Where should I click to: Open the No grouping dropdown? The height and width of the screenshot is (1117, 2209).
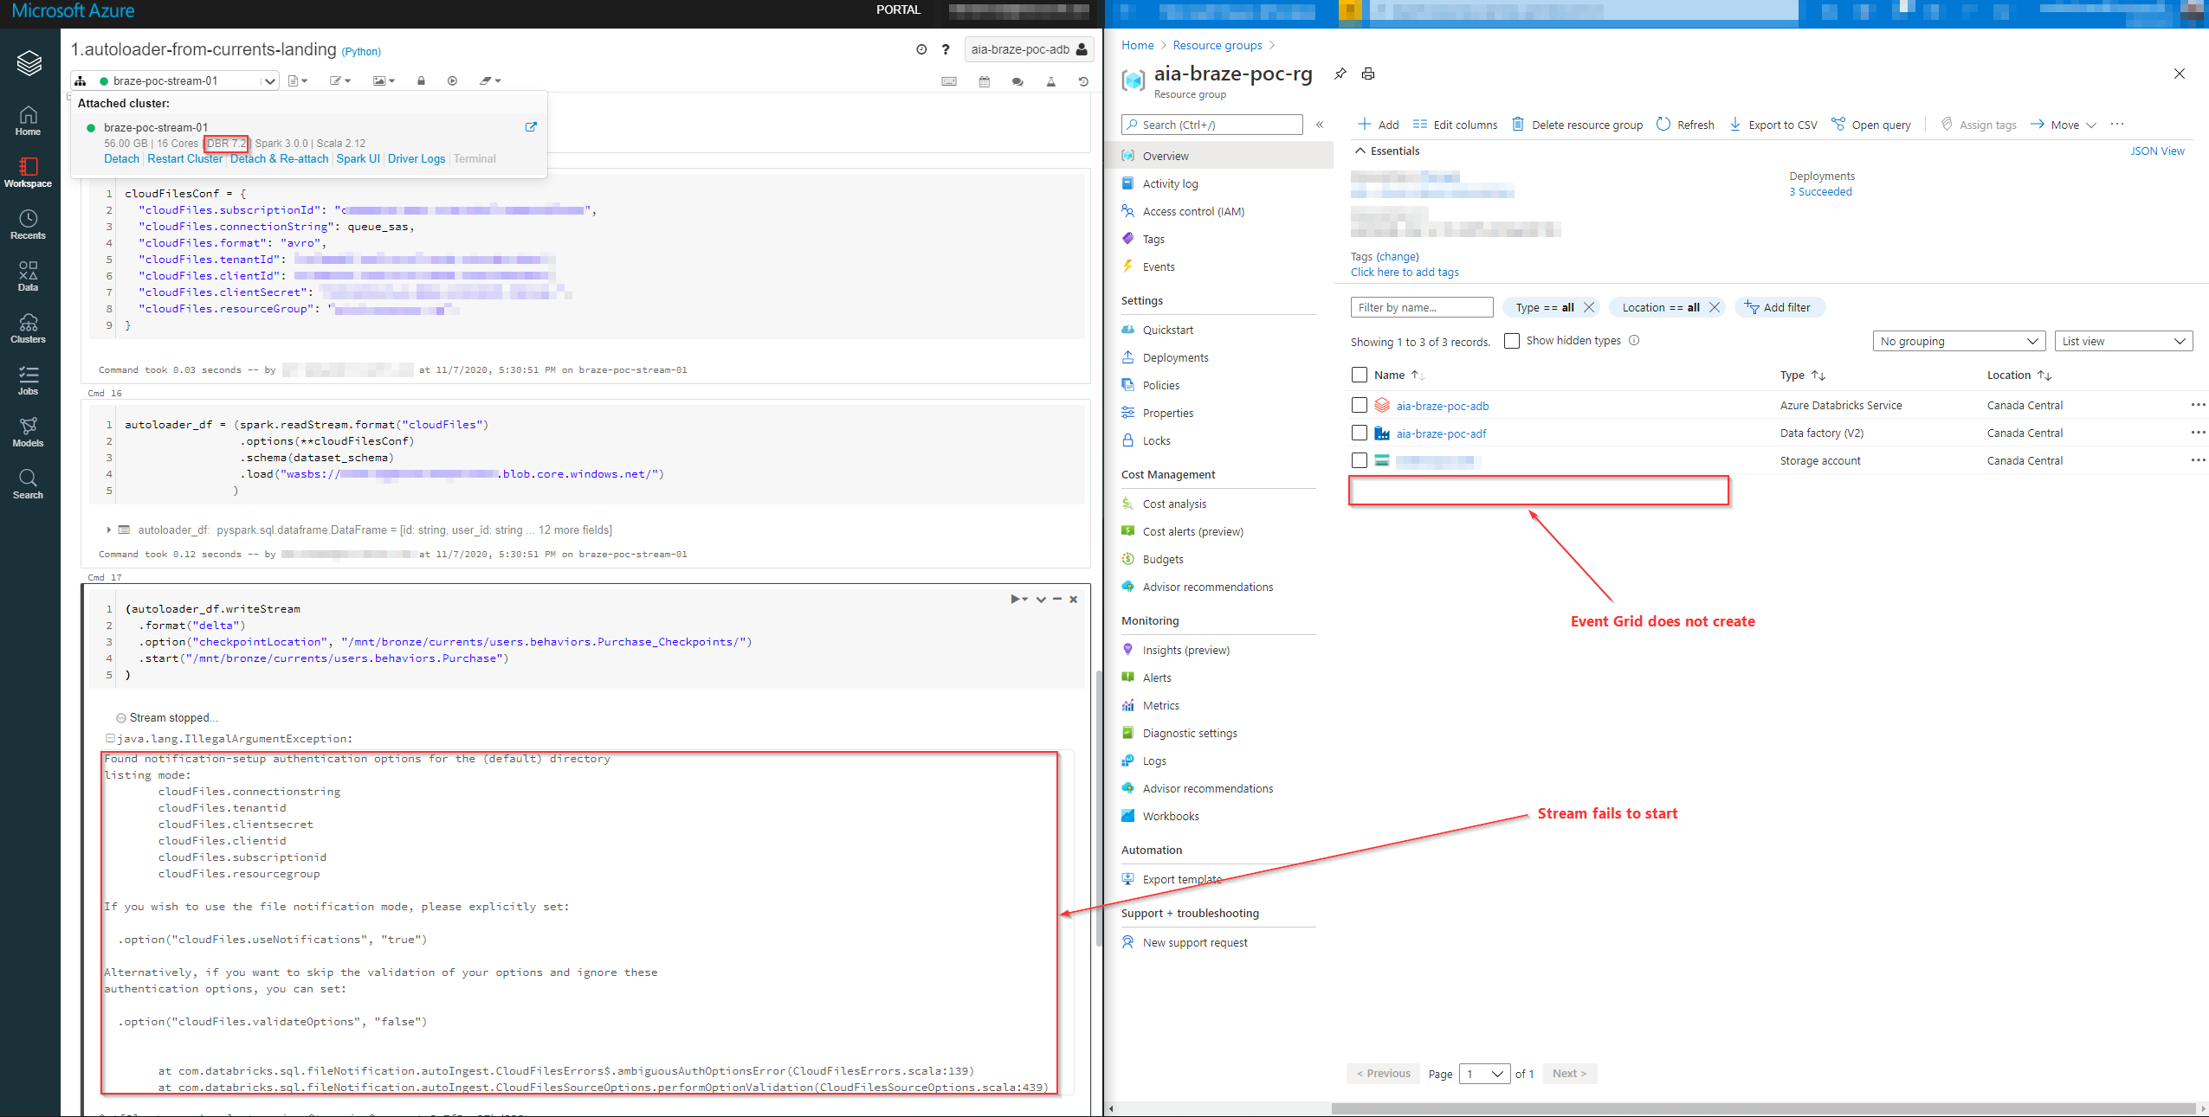pyautogui.click(x=1959, y=340)
